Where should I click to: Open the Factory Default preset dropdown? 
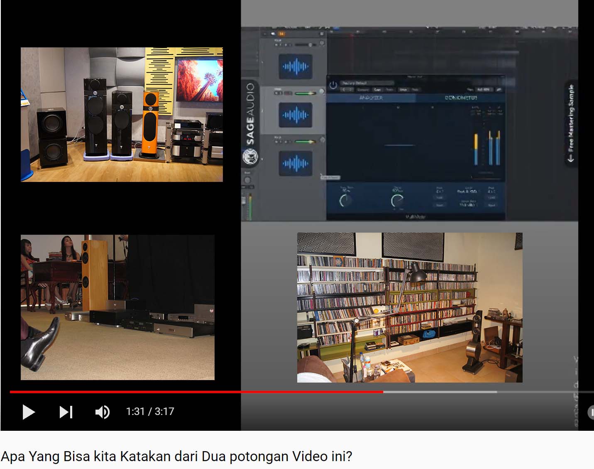click(x=365, y=83)
